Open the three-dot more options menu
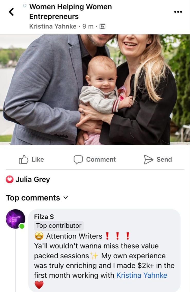 [x=178, y=12]
